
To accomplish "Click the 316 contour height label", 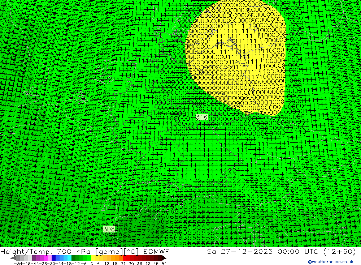I will tap(202, 117).
